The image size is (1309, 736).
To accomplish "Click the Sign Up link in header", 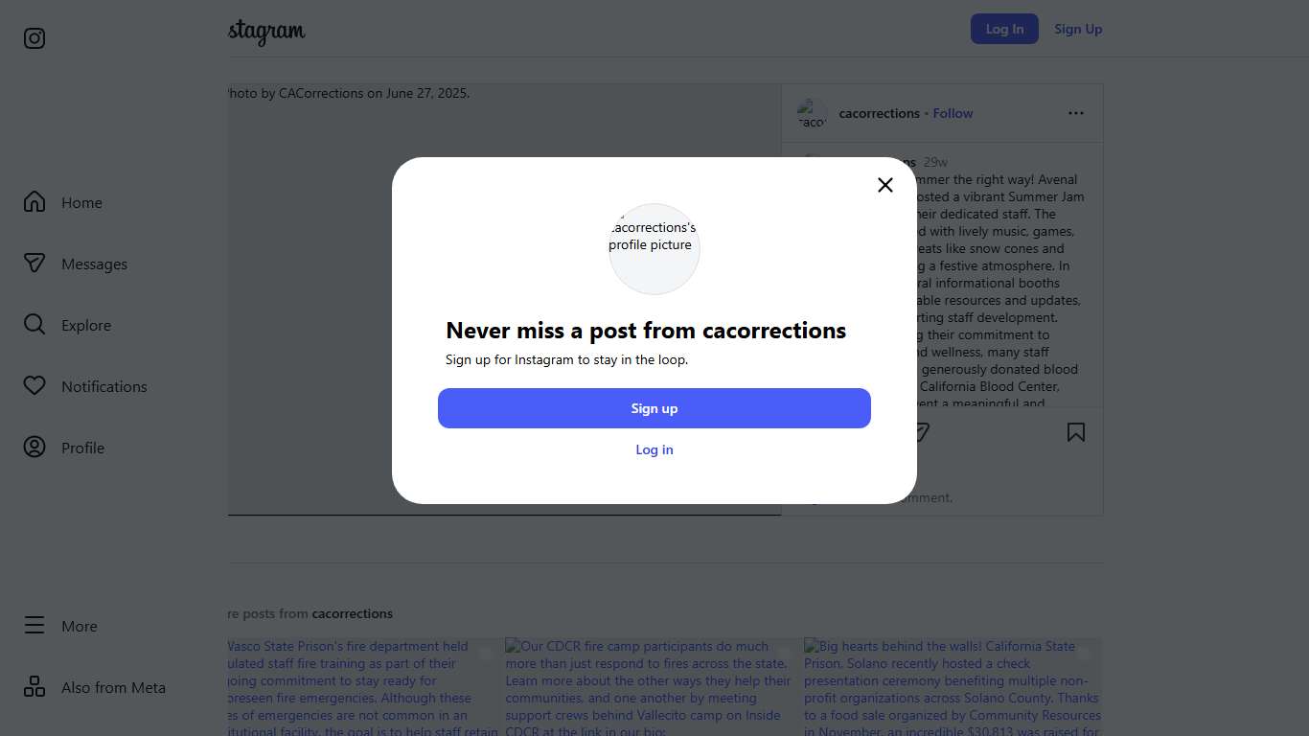I will (x=1078, y=29).
